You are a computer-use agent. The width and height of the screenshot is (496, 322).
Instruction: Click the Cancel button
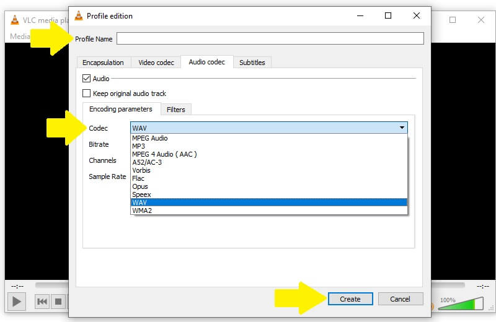click(x=400, y=299)
